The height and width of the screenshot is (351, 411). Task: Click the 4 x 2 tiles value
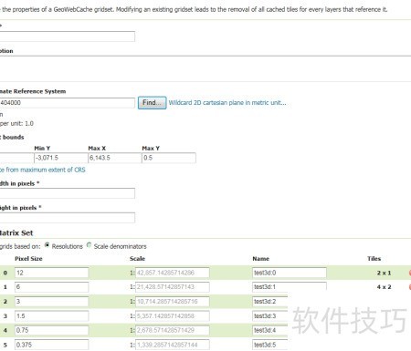(384, 287)
